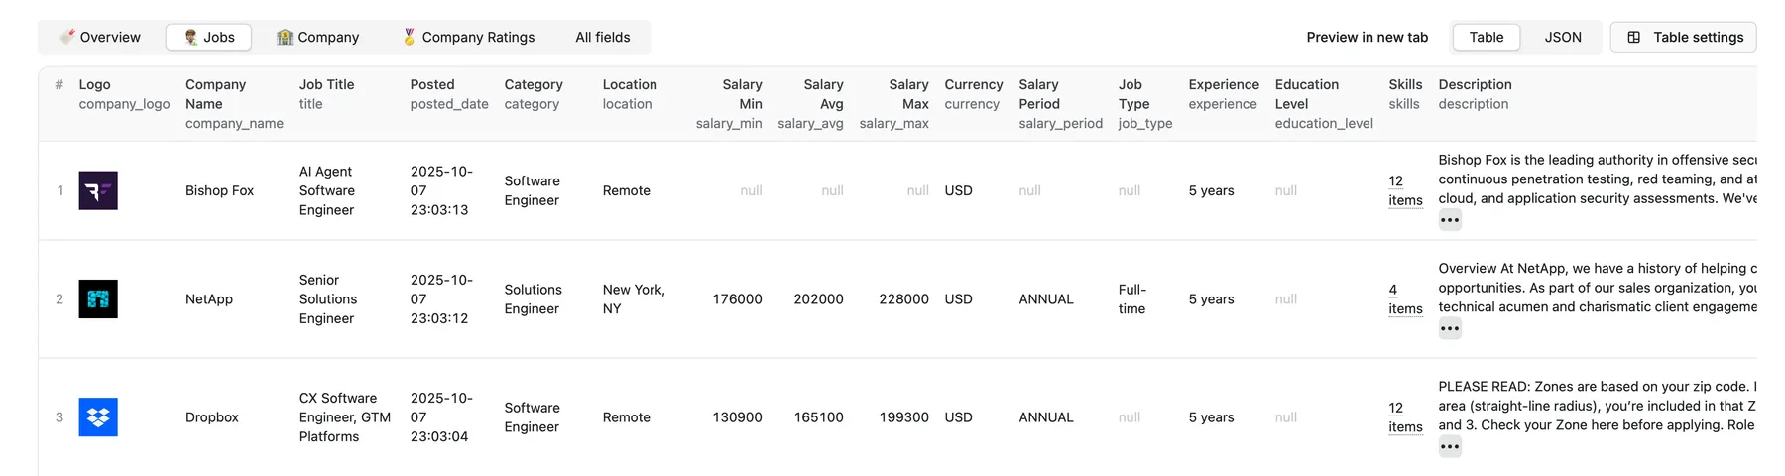Click the Salary Avg column header
Image resolution: width=1785 pixels, height=476 pixels.
click(822, 94)
